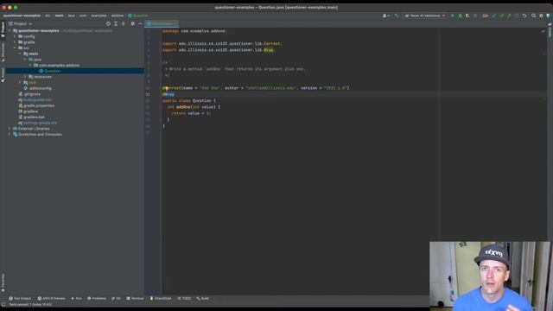Click the Search Everywhere magnifier icon
This screenshot has height=311, width=553.
tap(534, 16)
